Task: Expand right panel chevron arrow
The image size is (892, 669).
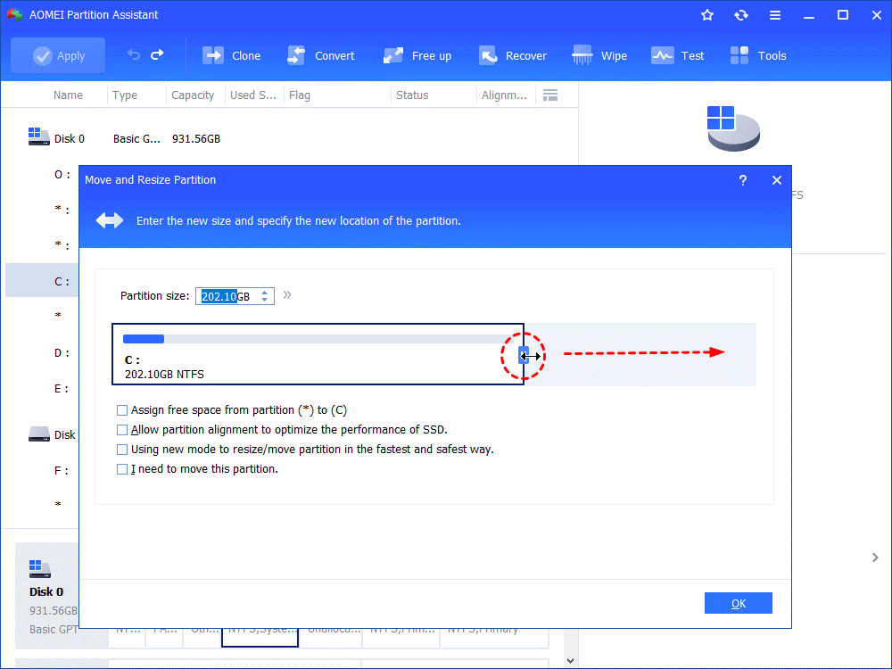Action: [874, 557]
